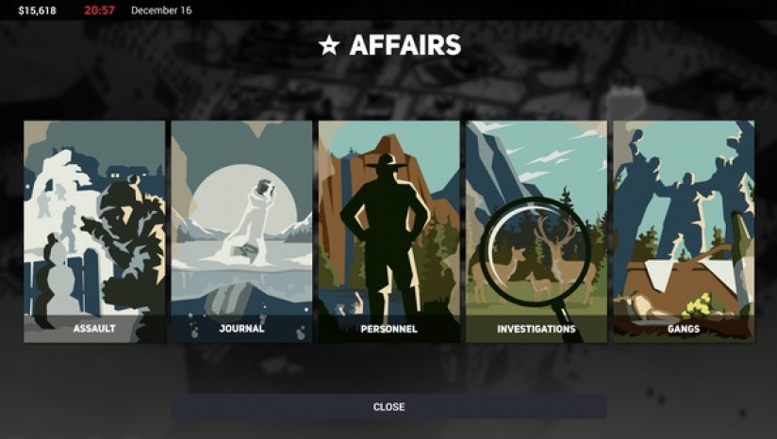The width and height of the screenshot is (777, 439).
Task: Click the PERSONNEL label text
Action: pos(389,329)
